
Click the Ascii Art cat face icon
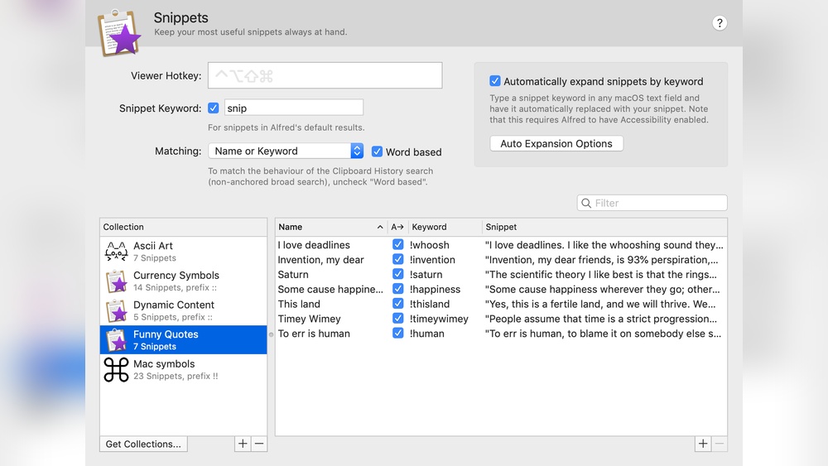click(x=116, y=251)
